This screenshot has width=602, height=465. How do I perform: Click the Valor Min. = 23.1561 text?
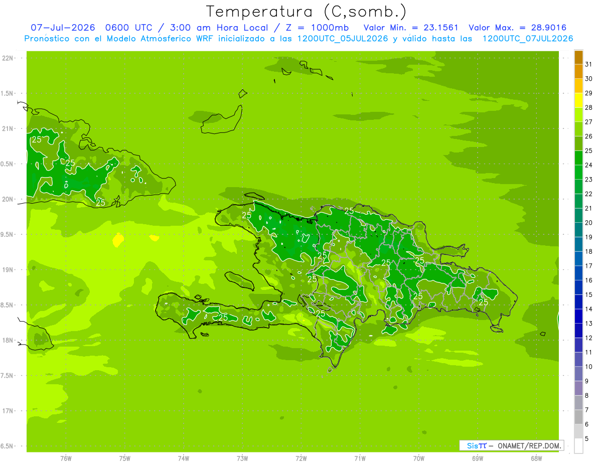tap(411, 28)
